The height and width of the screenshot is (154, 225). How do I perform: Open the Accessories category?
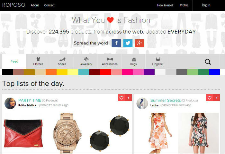click(110, 62)
